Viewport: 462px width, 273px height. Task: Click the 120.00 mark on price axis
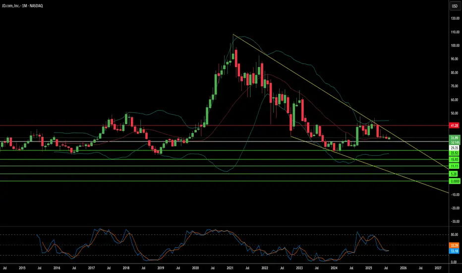455,18
